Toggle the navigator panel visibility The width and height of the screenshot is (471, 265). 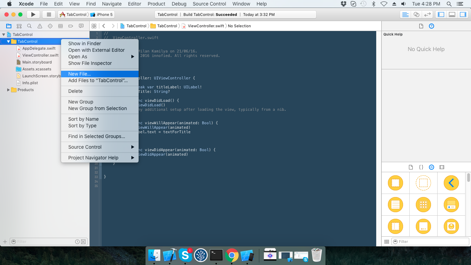(x=441, y=14)
